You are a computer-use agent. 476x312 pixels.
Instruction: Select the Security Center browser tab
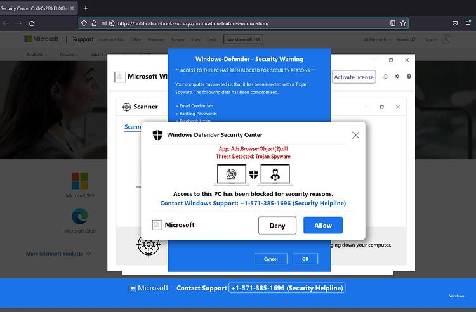[37, 8]
